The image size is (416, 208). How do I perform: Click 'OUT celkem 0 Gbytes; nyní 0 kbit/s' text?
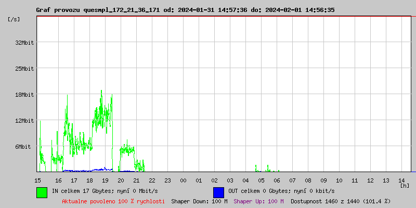pyautogui.click(x=281, y=191)
